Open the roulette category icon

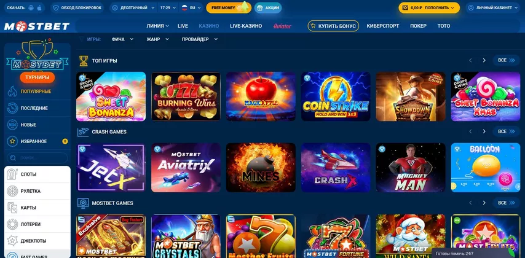click(12, 191)
